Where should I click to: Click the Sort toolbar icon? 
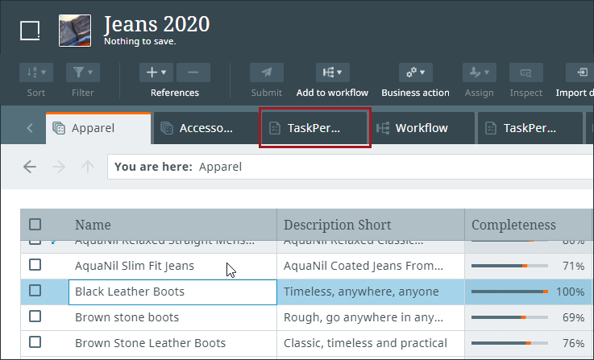coord(35,72)
